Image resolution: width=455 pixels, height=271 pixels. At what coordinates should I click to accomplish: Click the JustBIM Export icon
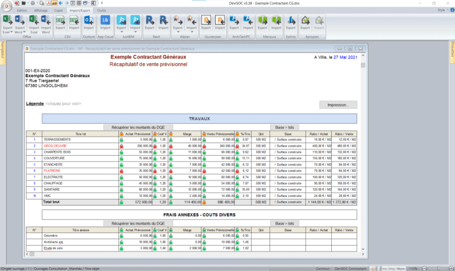[121, 21]
